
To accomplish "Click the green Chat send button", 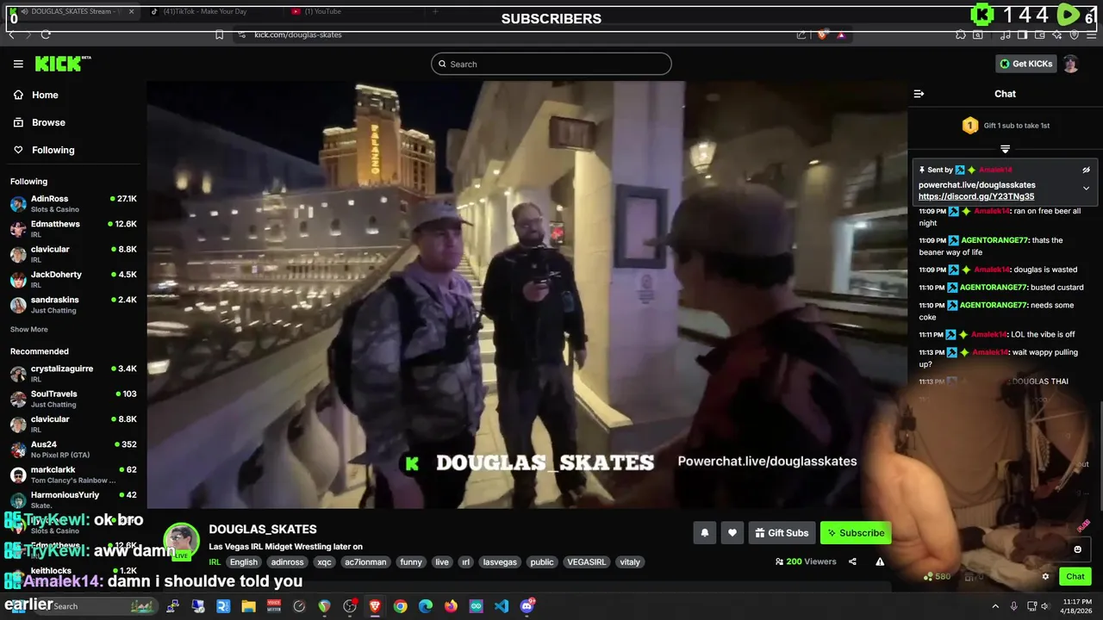I will coord(1075,577).
